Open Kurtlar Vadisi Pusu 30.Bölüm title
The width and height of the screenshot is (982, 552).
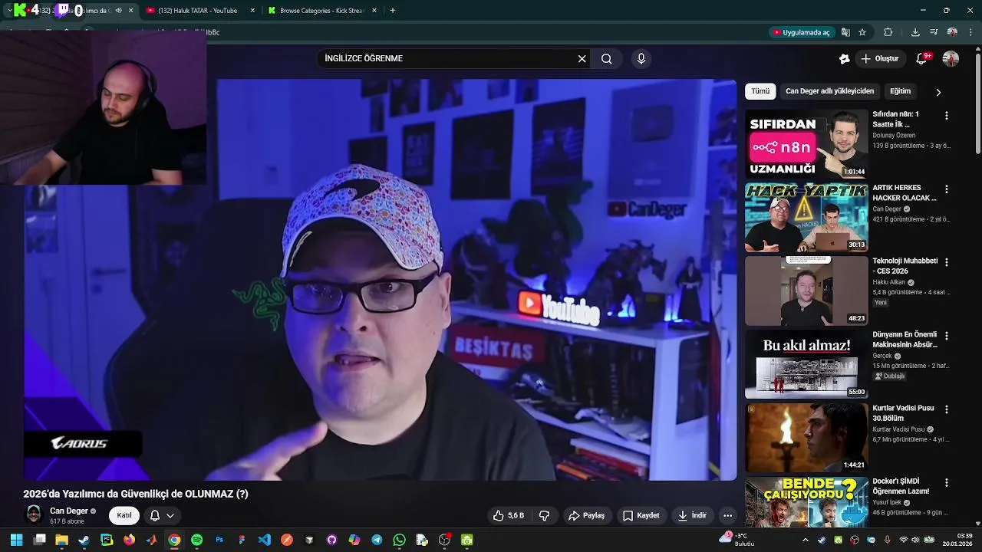click(903, 413)
